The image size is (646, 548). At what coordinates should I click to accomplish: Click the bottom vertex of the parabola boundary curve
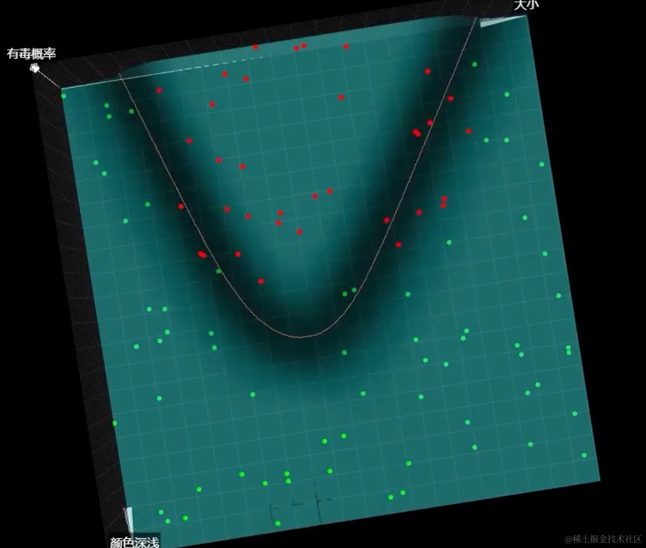click(300, 336)
